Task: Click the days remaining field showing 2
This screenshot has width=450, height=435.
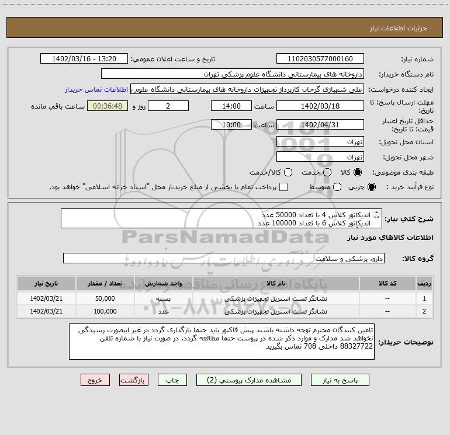Action: (168, 106)
